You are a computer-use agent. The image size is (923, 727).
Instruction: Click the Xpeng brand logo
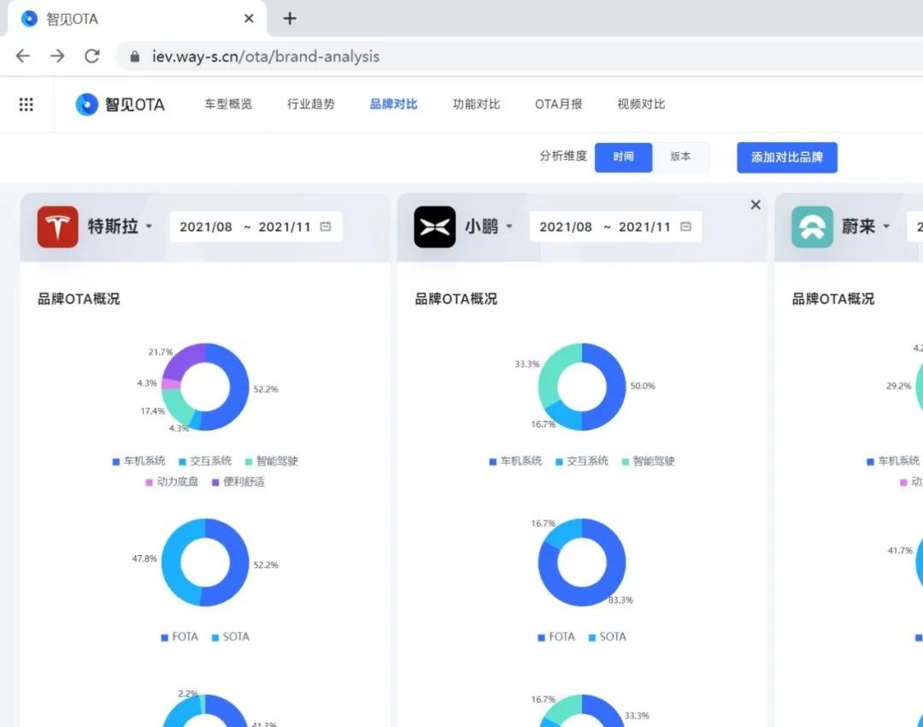(x=435, y=227)
